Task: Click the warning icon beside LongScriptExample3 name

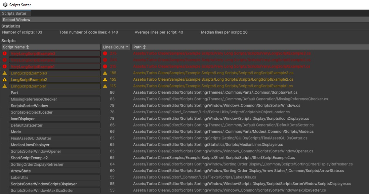Action: (5, 73)
